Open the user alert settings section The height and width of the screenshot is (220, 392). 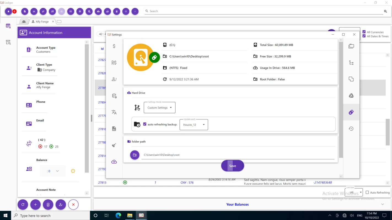point(114,79)
